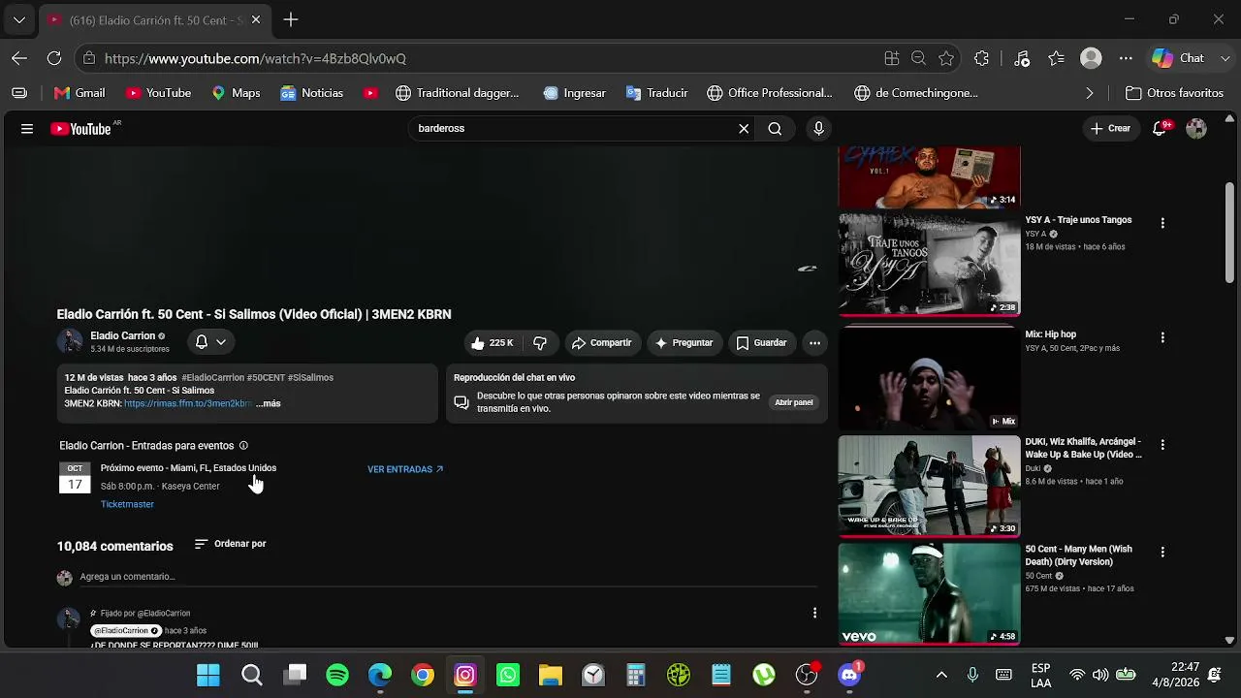Show more bookmarks with overflow chevron

point(1089,93)
